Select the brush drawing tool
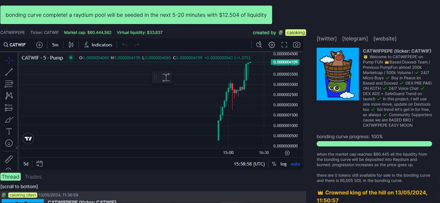440x203 pixels. point(9,120)
